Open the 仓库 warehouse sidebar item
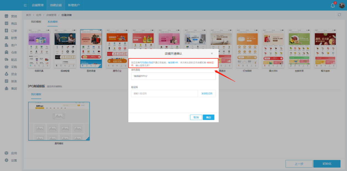 6,53
